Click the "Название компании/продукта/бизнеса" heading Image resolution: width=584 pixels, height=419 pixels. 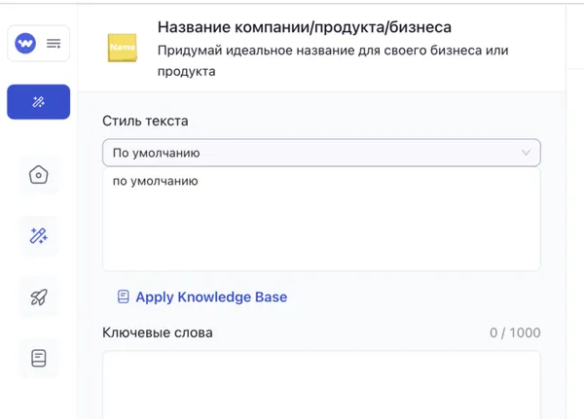(304, 27)
